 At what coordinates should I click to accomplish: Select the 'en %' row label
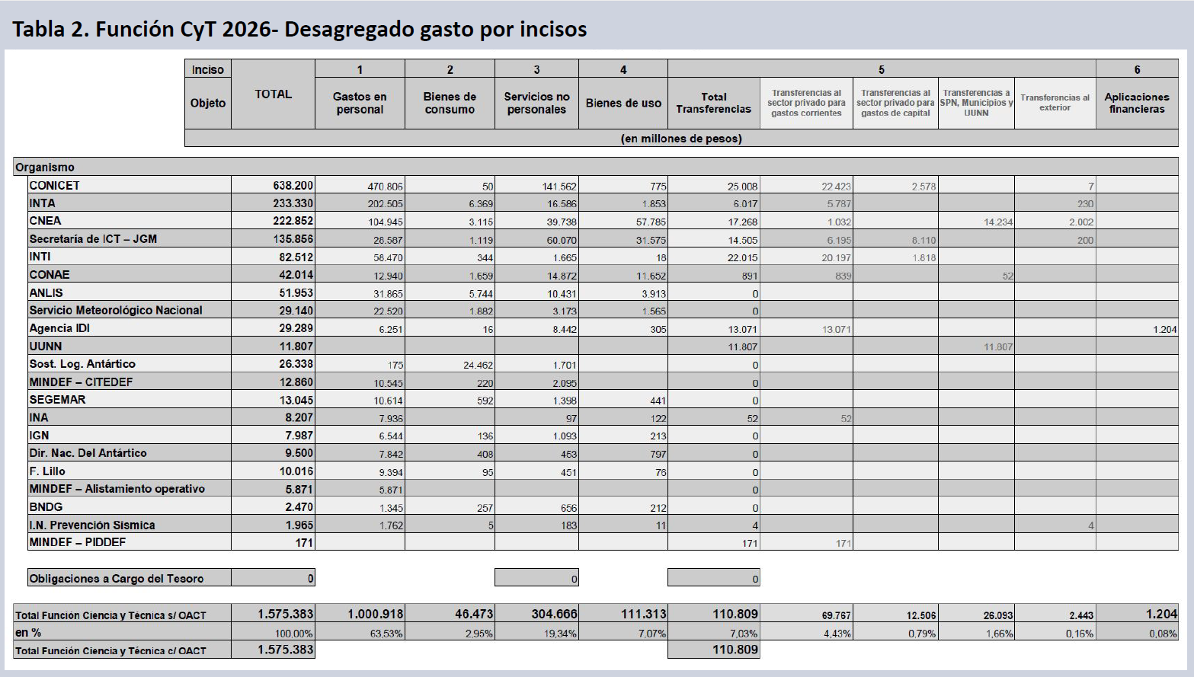coord(28,633)
